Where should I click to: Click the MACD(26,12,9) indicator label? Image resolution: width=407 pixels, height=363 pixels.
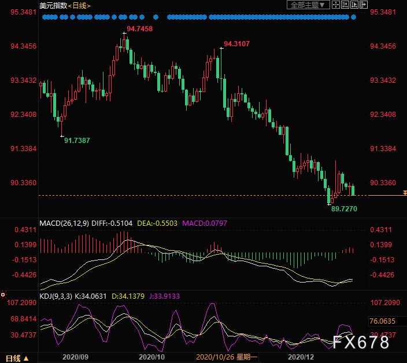(64, 223)
